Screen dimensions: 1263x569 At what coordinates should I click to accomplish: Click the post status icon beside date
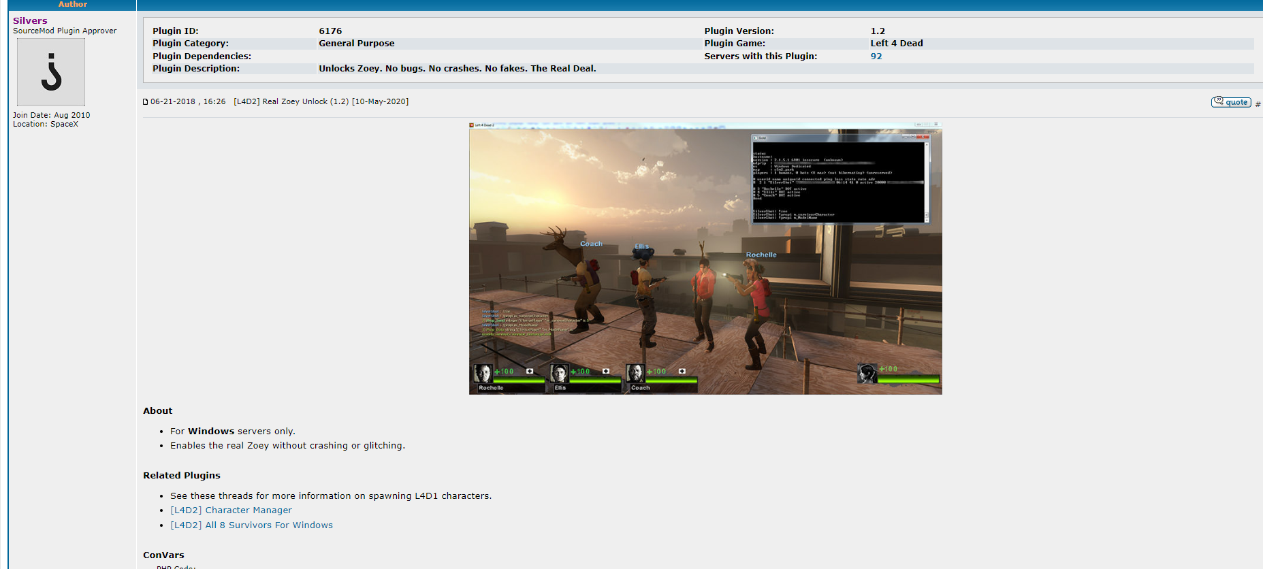[146, 102]
